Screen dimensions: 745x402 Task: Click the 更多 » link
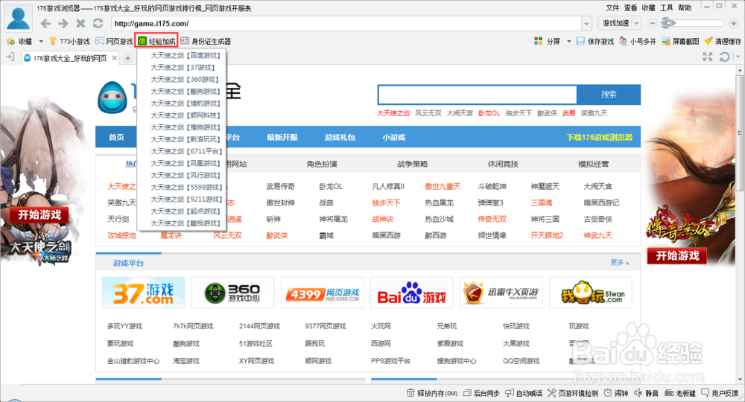click(620, 263)
